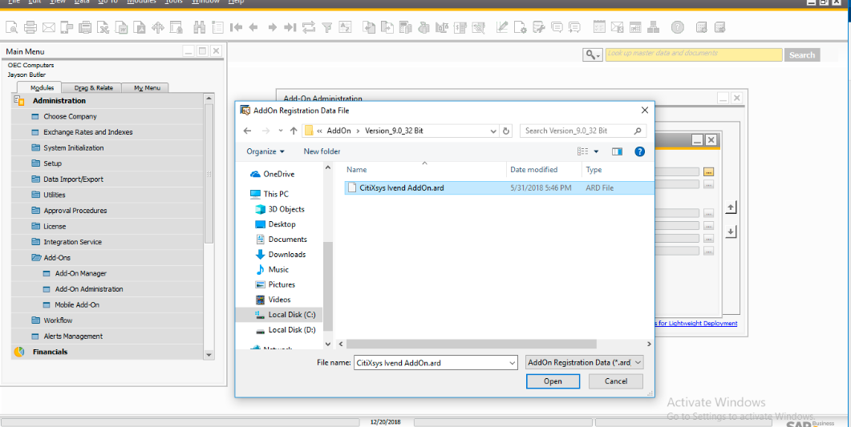The image size is (851, 427).
Task: Open the File name combo dropdown arrow
Action: 513,363
